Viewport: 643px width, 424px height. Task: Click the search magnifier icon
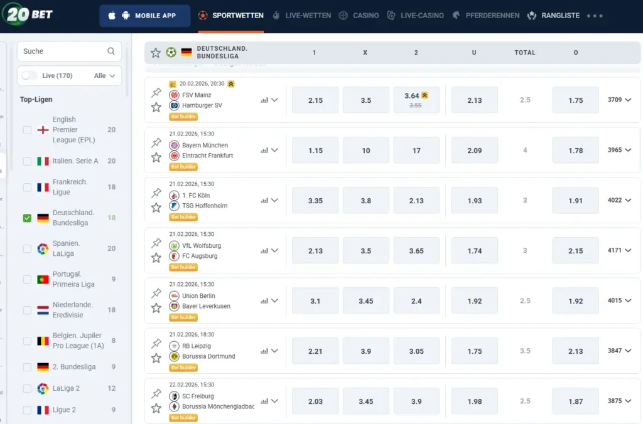click(x=111, y=51)
